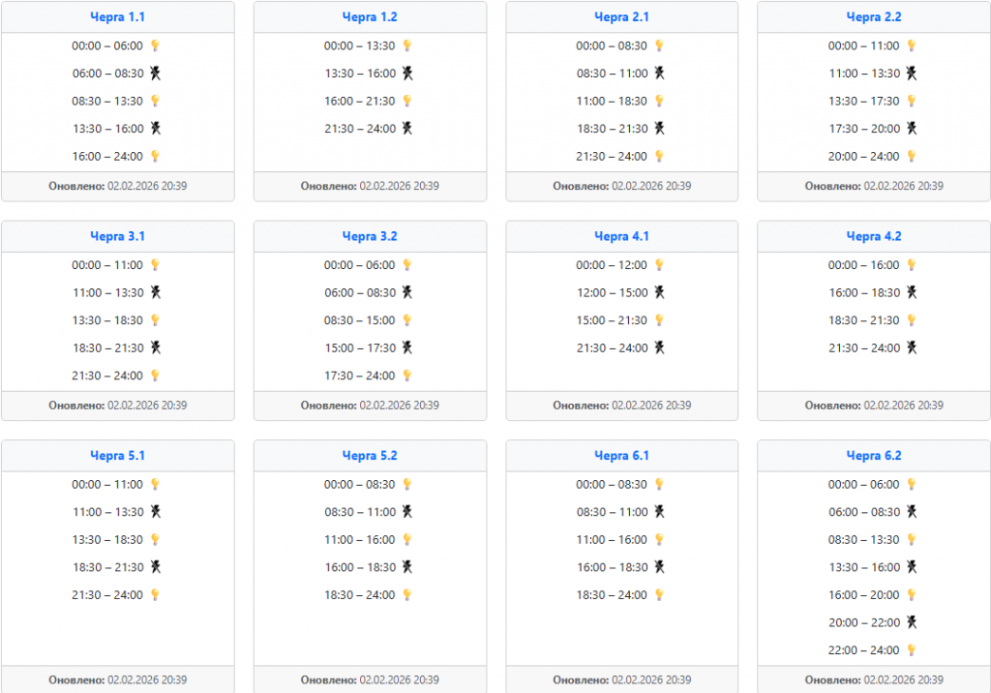Click light bulb icon for 00:00 – 06:00 in Черга 1.1
991x693 pixels.
tap(155, 45)
